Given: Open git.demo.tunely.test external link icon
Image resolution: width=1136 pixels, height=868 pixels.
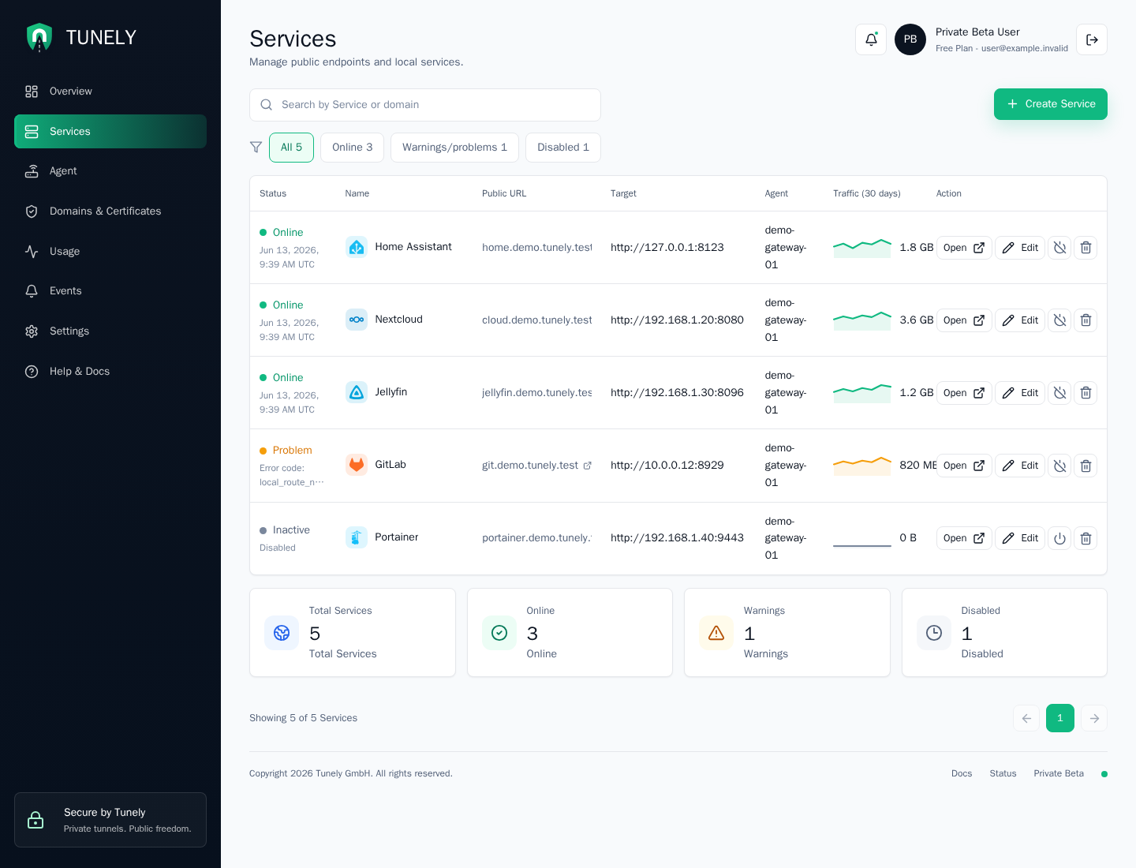Looking at the screenshot, I should (587, 466).
